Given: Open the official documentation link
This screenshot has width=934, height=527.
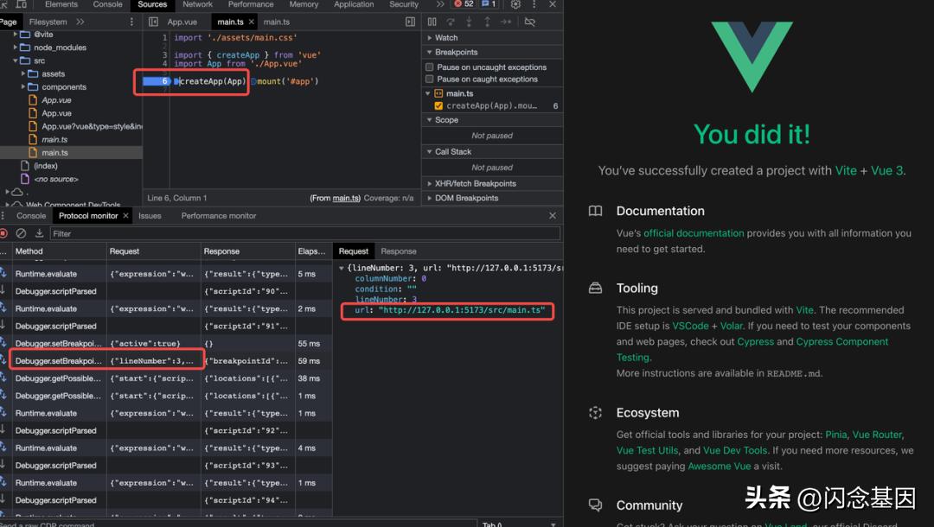Looking at the screenshot, I should tap(694, 233).
